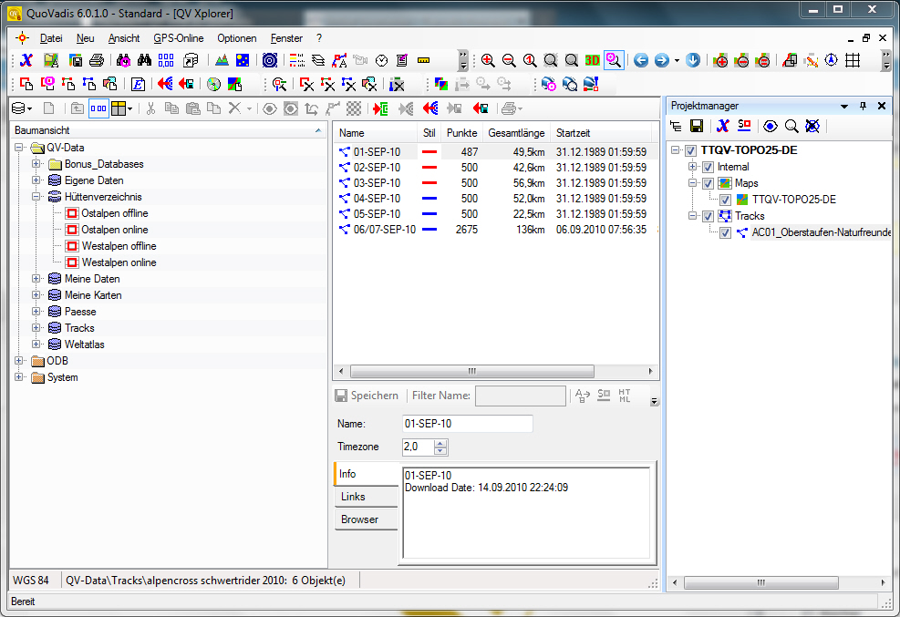Click the eye icon in Projektmanager toolbar
Viewport: 900px width, 617px height.
771,126
